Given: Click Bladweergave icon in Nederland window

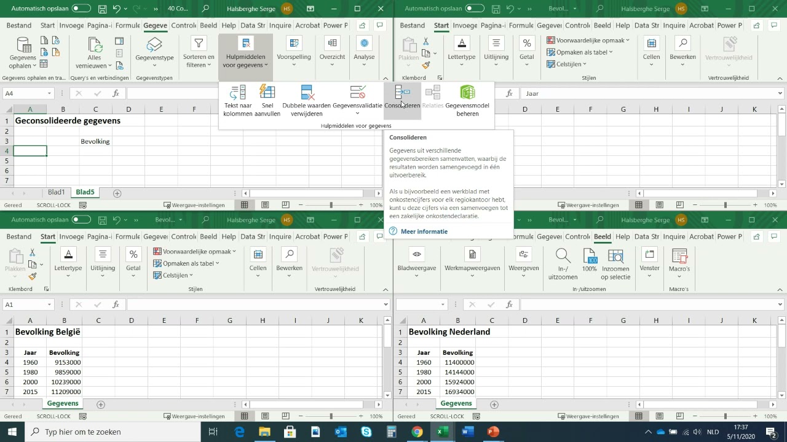Looking at the screenshot, I should (417, 254).
